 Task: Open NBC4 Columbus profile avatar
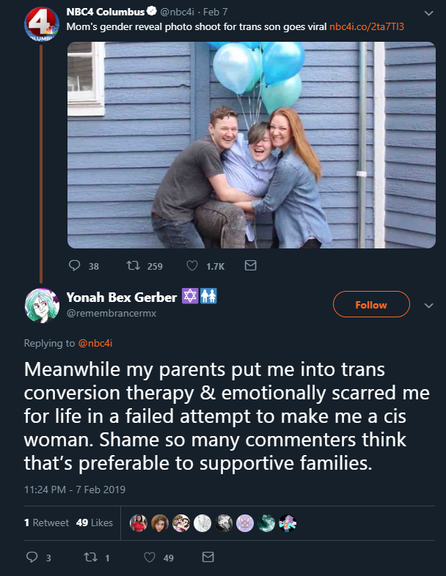tap(42, 24)
